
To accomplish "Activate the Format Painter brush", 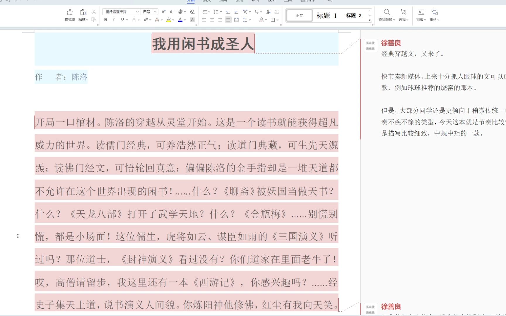I will 70,12.
